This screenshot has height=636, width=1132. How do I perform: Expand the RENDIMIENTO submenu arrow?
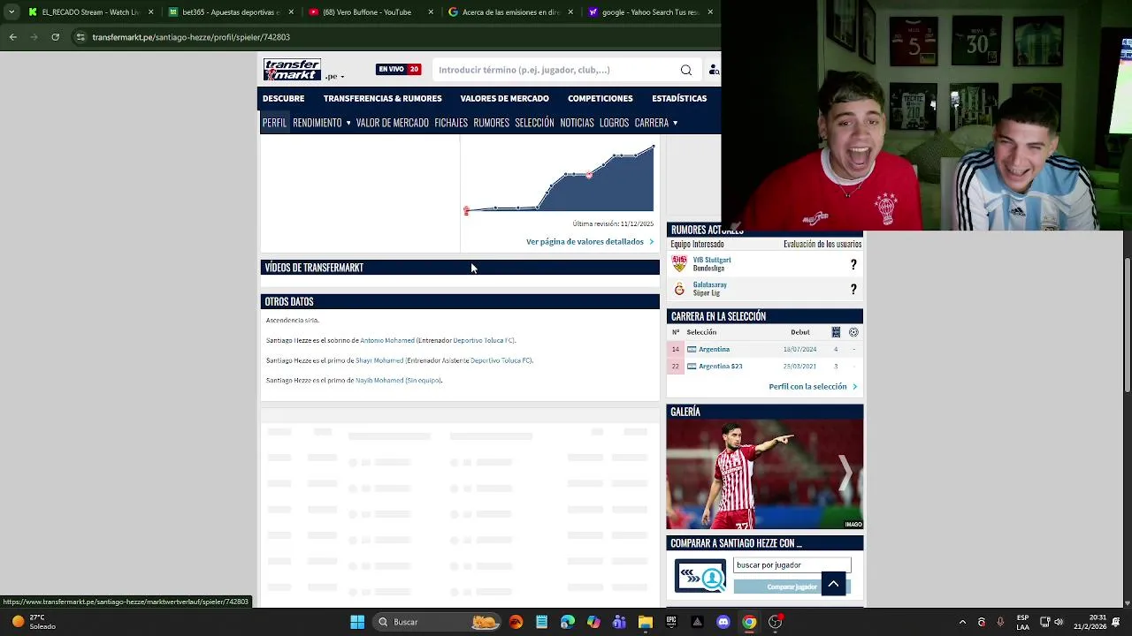coord(348,123)
